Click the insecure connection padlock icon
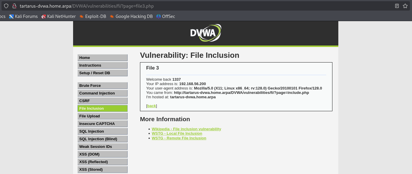Screen dimensions: 412x174 tap(14, 6)
